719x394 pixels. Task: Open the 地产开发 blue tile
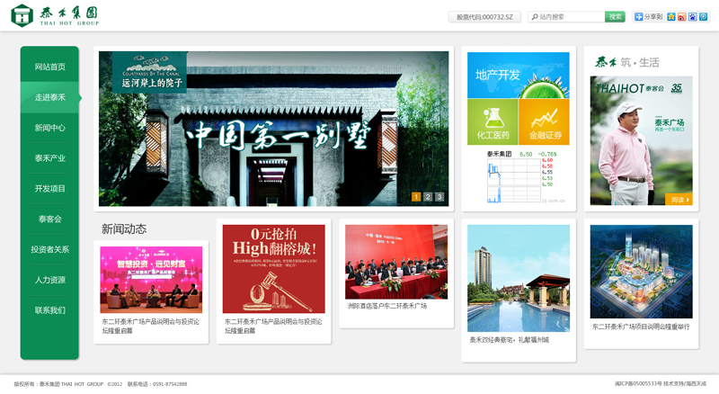(518, 75)
